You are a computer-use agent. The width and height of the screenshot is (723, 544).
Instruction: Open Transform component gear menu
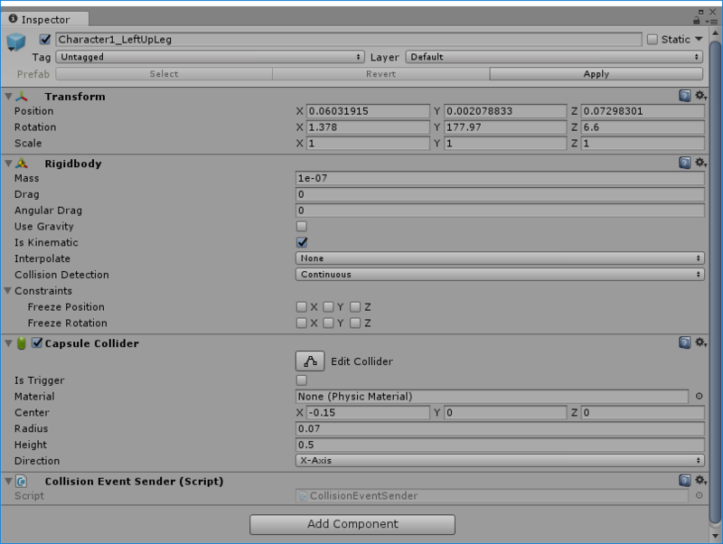tap(701, 96)
